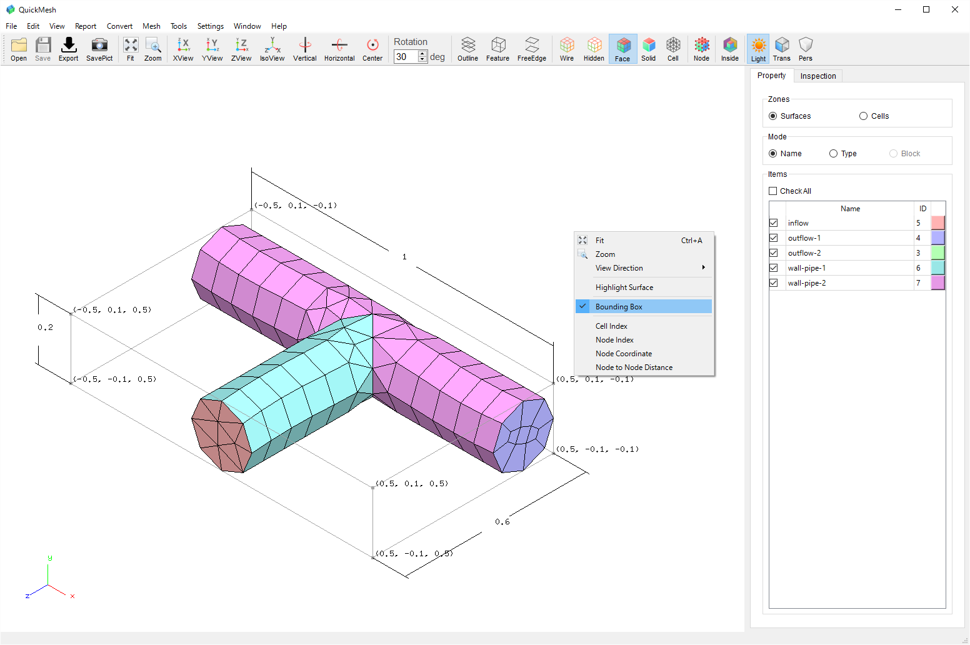Expand View Direction submenu

[644, 268]
